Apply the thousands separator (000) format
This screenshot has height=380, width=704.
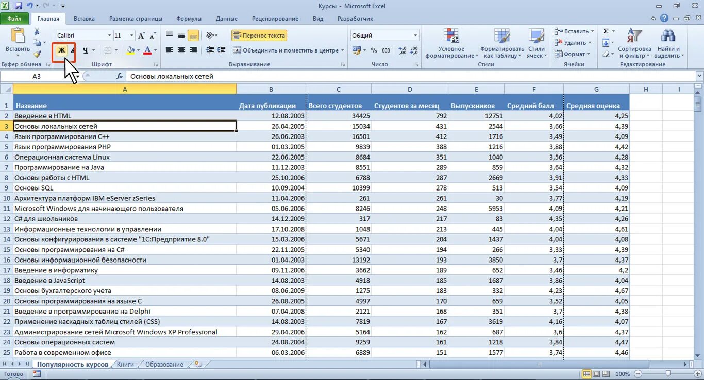(x=386, y=50)
